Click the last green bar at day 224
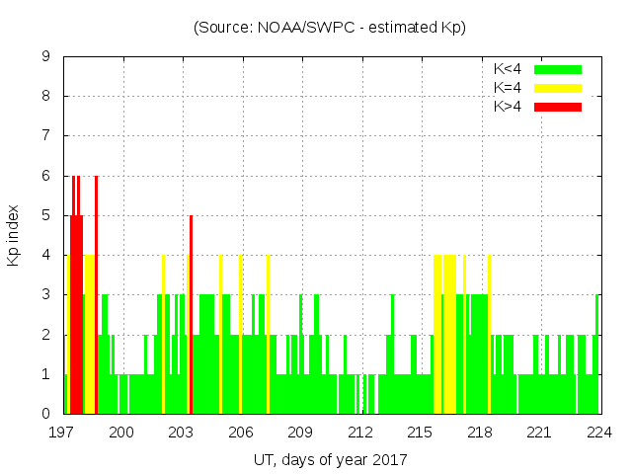Screen dimensions: 632x474 click(x=597, y=355)
